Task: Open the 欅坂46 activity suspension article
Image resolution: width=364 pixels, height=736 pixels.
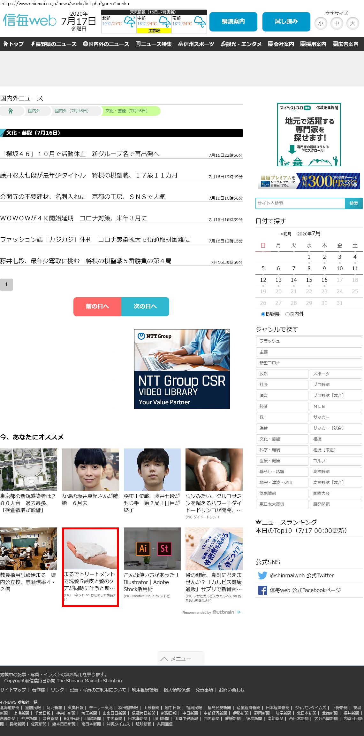Action: [x=80, y=154]
